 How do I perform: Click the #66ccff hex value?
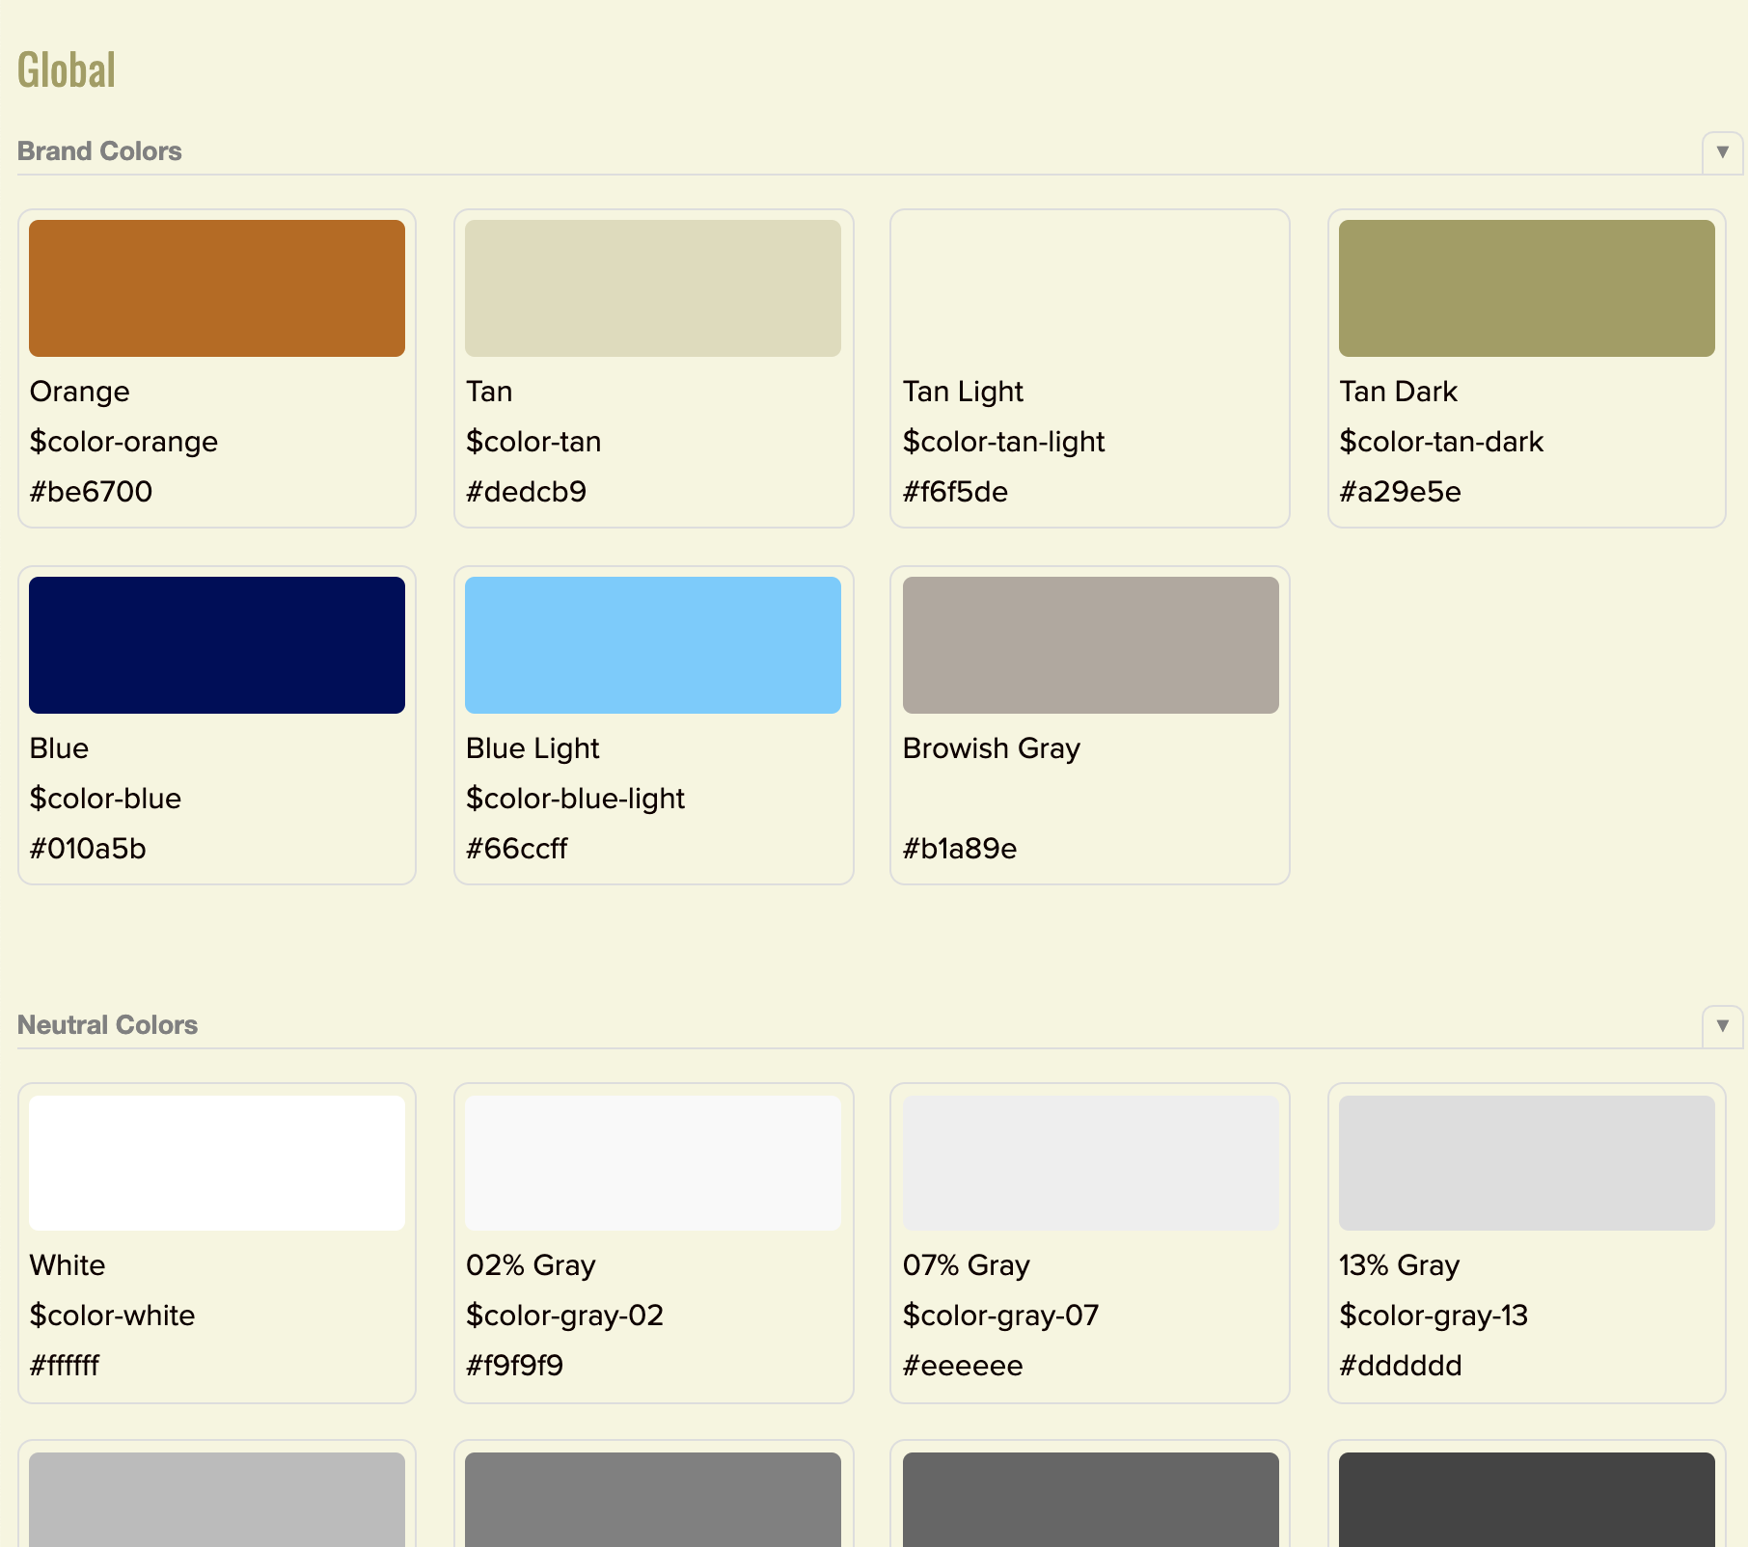(516, 849)
